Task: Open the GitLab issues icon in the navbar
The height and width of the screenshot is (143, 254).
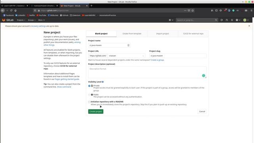Action: [221, 20]
